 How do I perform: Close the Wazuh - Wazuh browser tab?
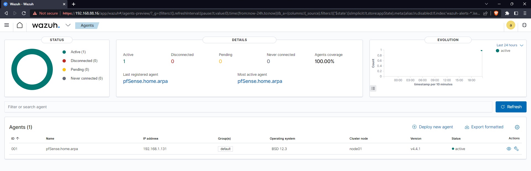coord(64,4)
